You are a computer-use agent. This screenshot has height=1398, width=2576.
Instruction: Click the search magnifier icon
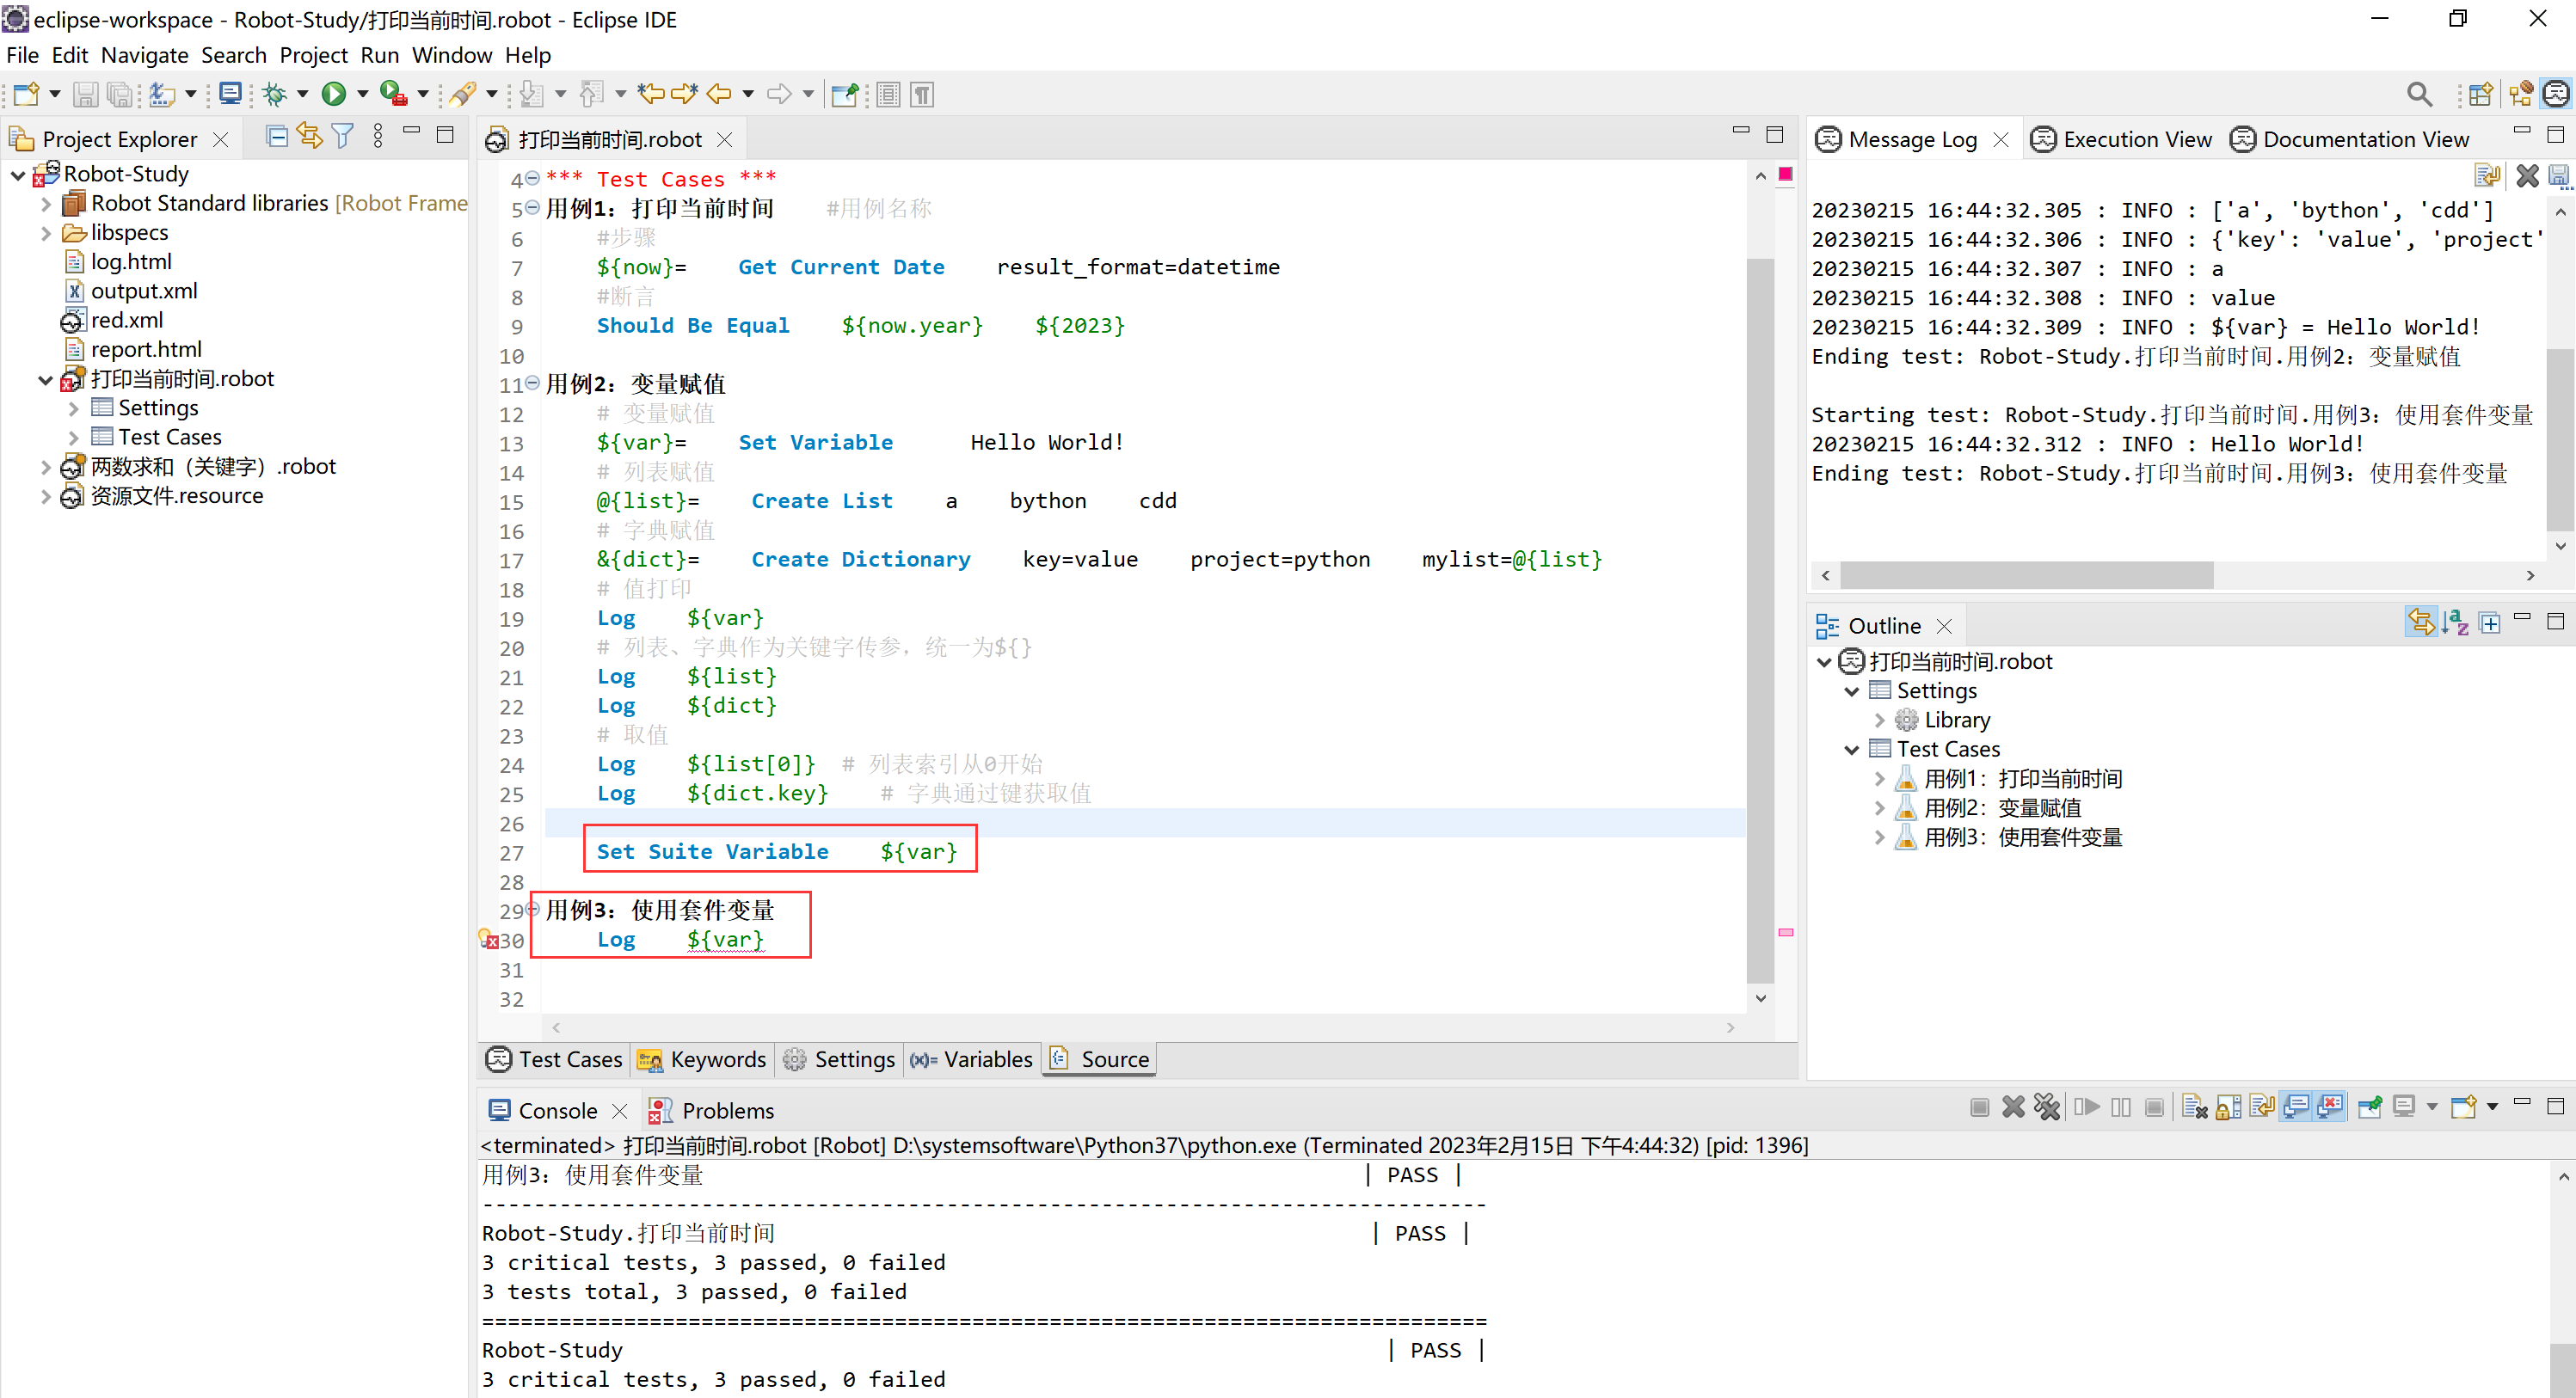point(2418,94)
